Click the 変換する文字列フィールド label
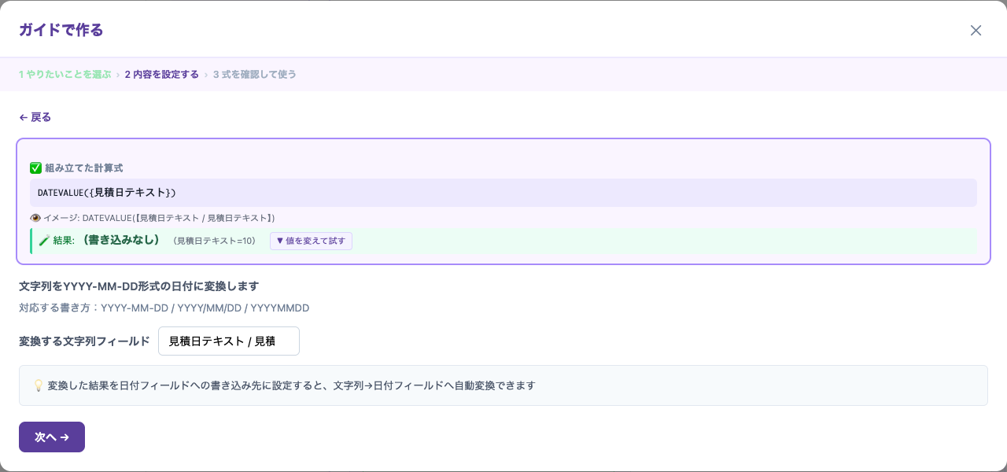 pos(84,341)
